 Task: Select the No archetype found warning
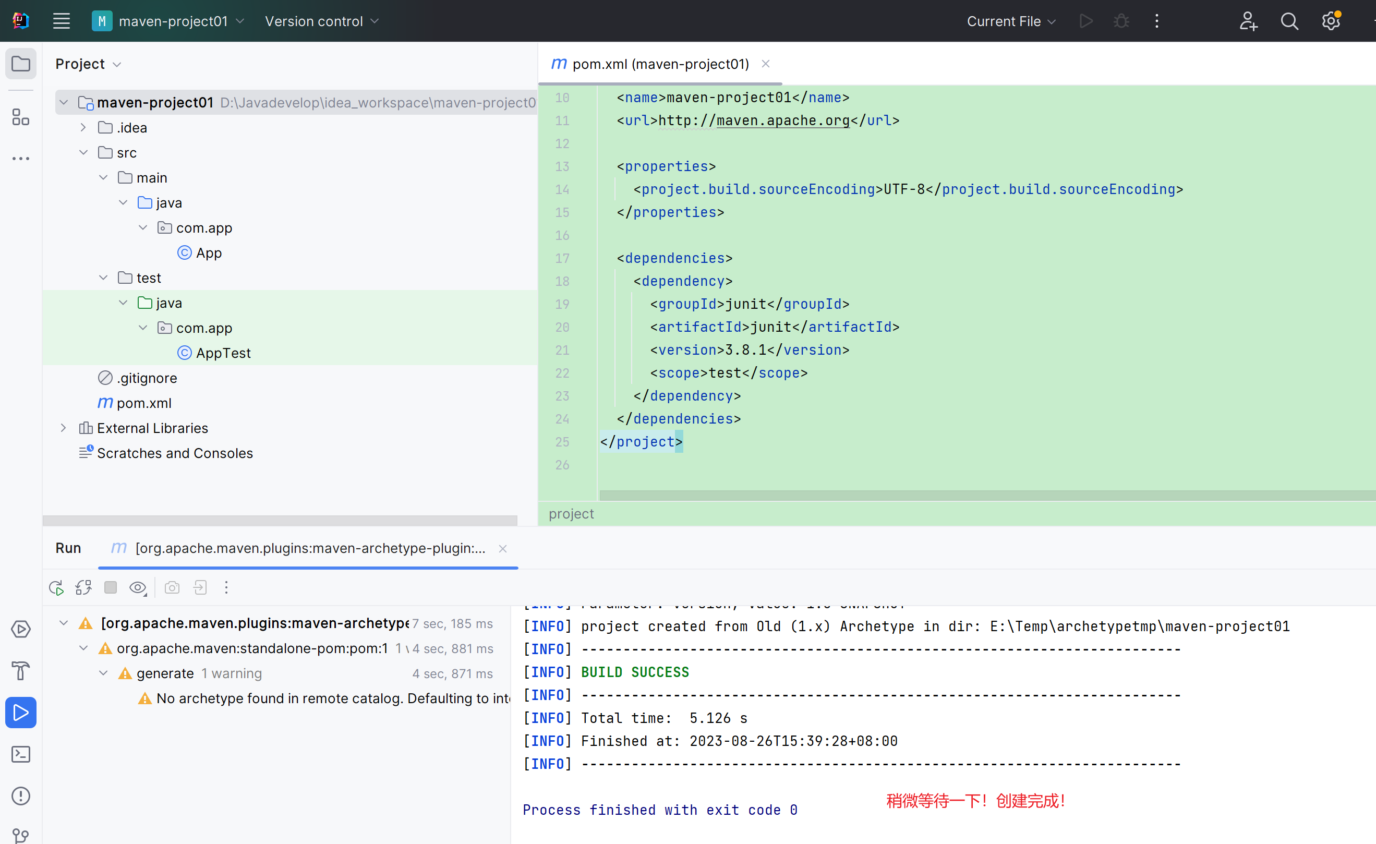[x=324, y=698]
